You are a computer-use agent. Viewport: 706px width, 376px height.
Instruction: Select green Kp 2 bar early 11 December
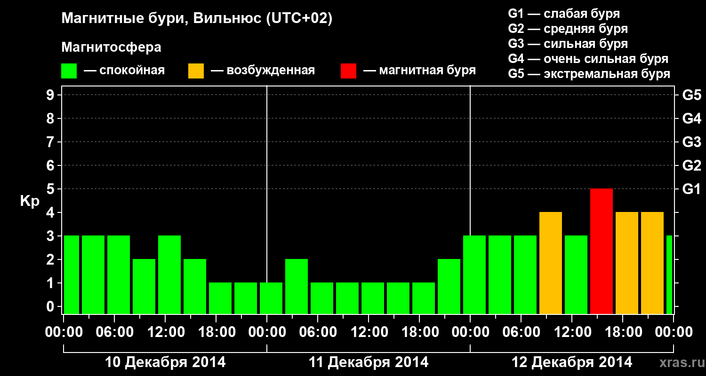coord(297,286)
